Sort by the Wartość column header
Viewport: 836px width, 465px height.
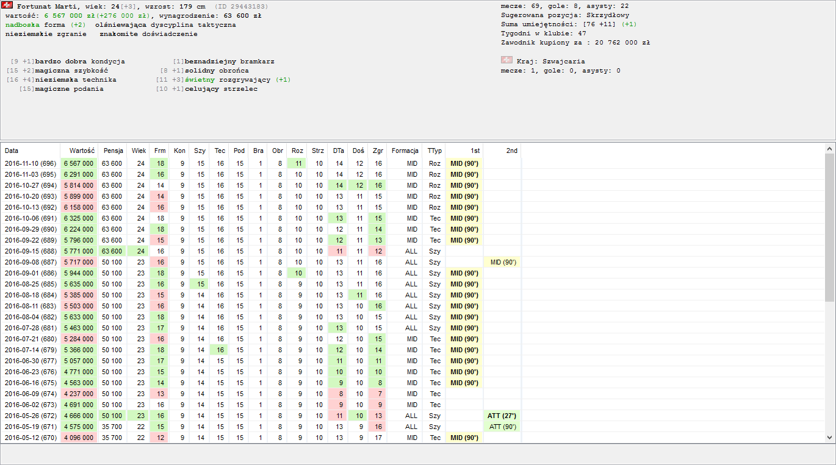click(82, 151)
